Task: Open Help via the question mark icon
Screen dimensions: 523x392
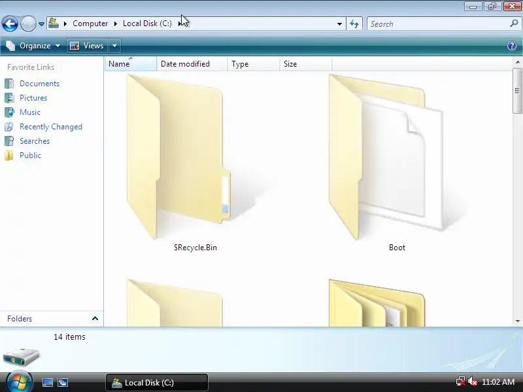Action: click(x=512, y=46)
